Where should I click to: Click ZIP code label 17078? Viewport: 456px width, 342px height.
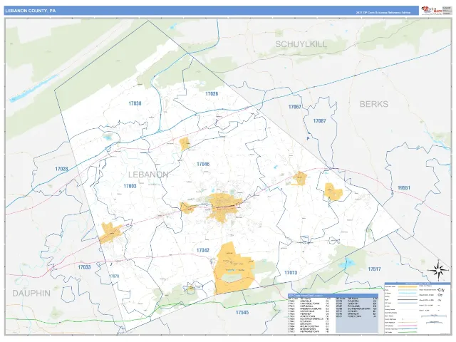click(114, 276)
